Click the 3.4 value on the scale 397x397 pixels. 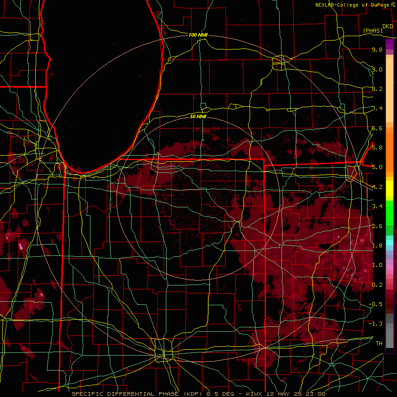(377, 206)
